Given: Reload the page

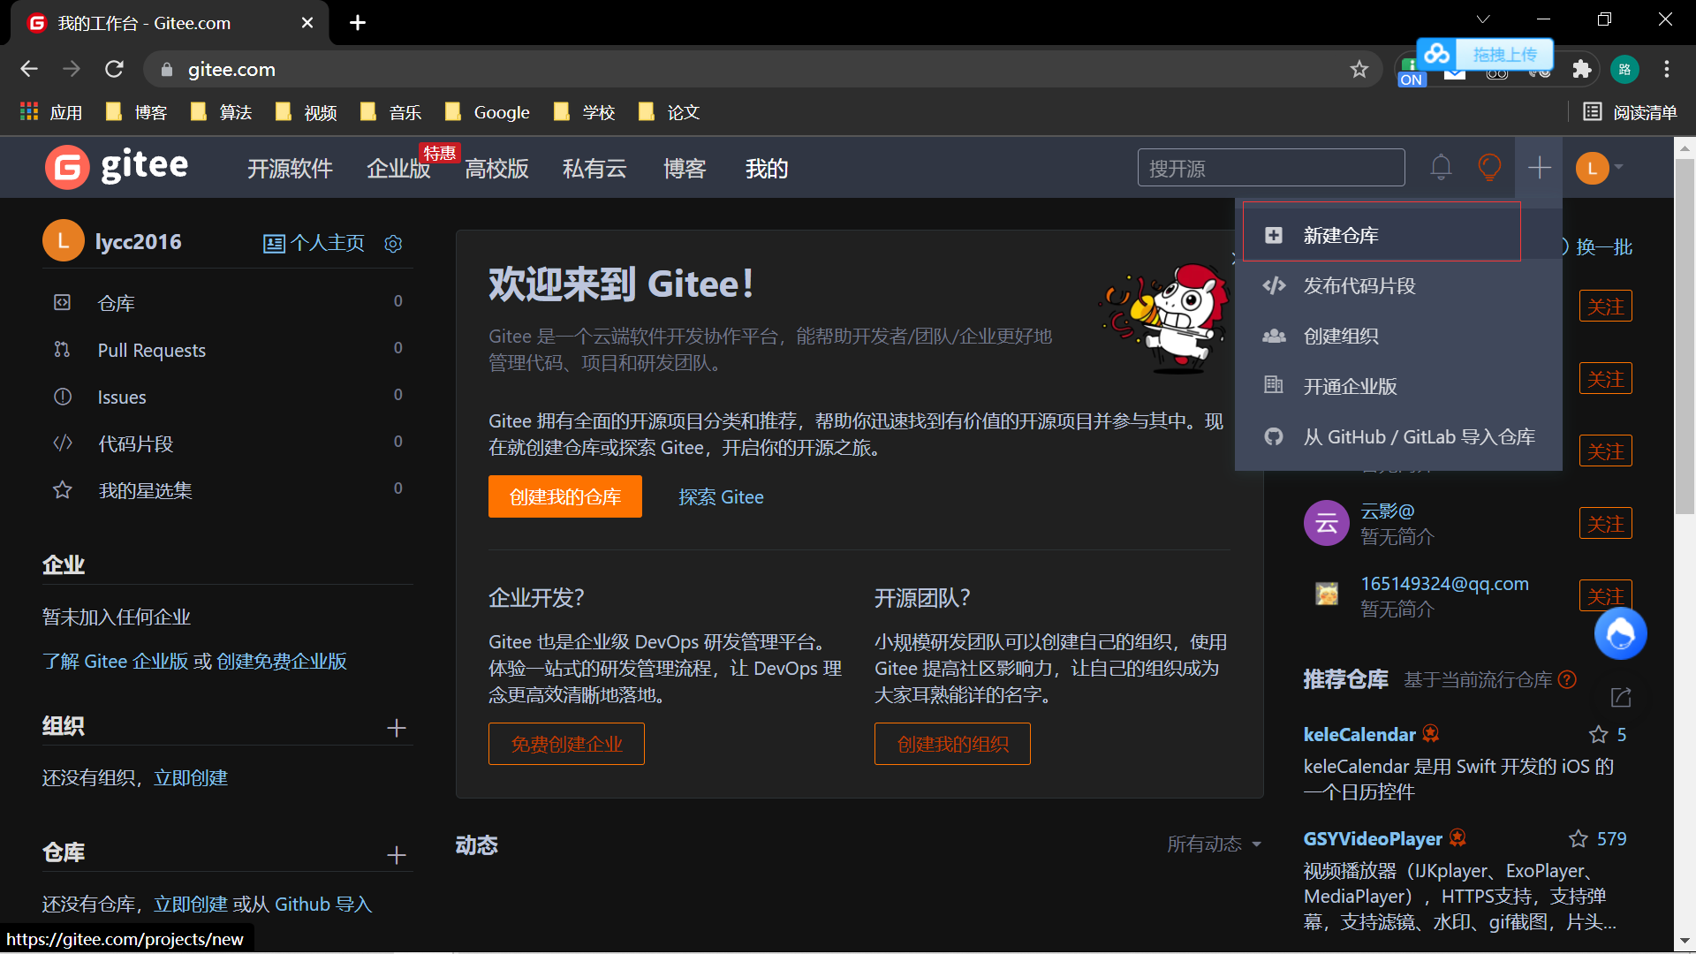Looking at the screenshot, I should [114, 69].
